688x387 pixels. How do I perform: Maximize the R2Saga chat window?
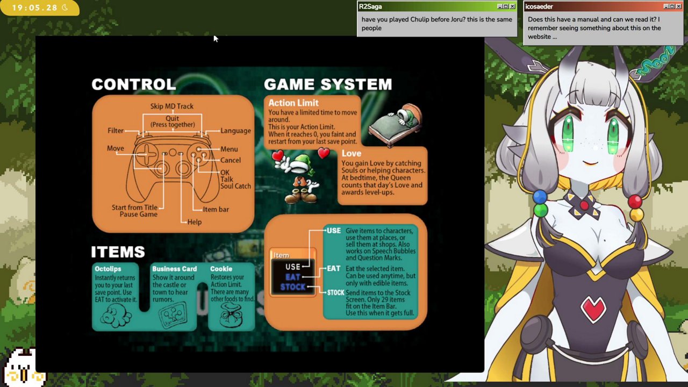click(x=505, y=6)
